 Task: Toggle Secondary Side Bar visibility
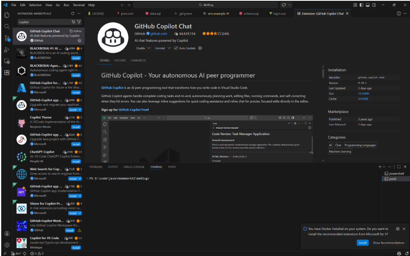click(x=374, y=5)
